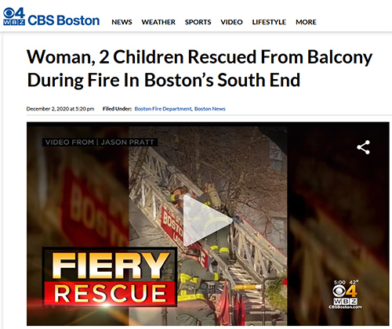This screenshot has height=329, width=392.
Task: Open the Boston Fire Department tag link
Action: (x=163, y=109)
